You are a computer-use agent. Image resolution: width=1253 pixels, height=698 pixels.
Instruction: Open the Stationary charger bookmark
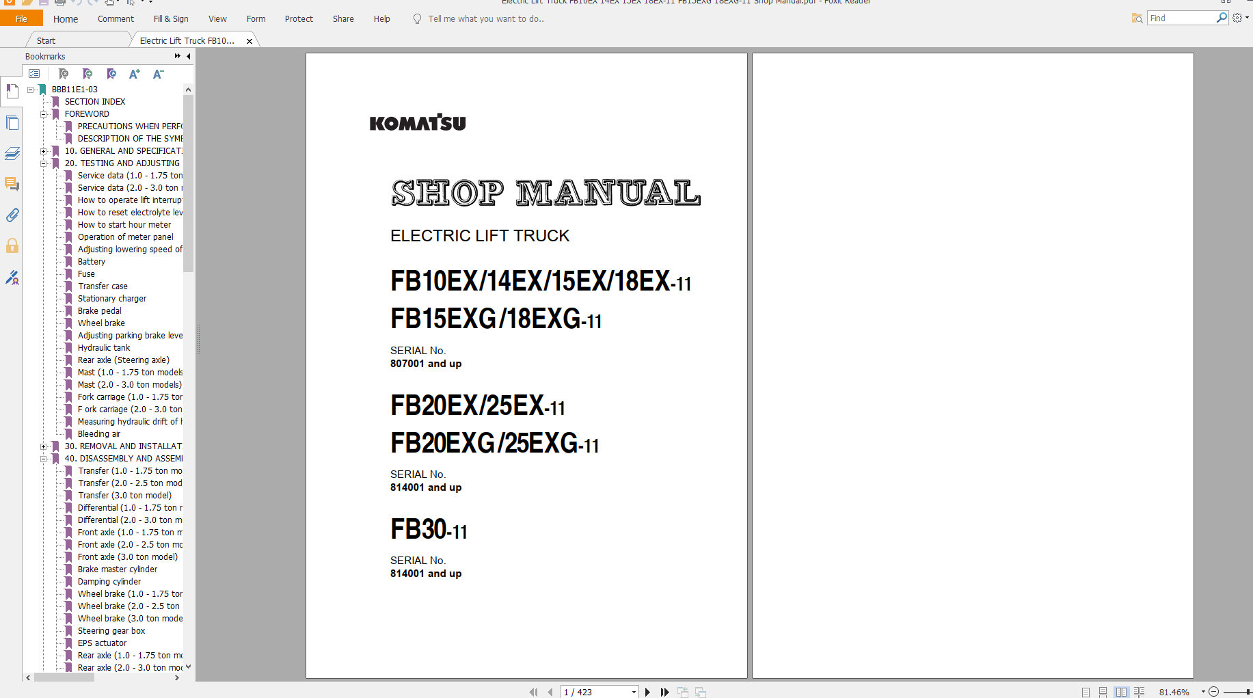coord(112,299)
